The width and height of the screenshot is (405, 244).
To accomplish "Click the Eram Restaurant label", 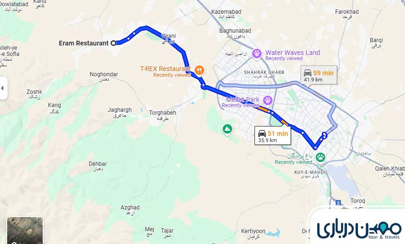I will tap(84, 43).
